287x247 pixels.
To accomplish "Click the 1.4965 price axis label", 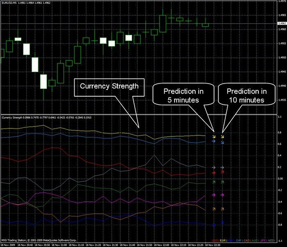I will click(x=282, y=15).
